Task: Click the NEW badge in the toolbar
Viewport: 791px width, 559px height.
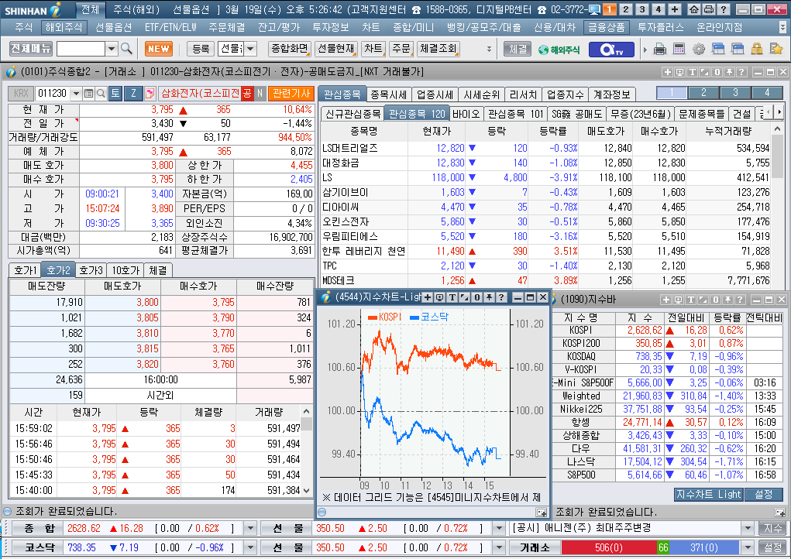Action: 159,49
